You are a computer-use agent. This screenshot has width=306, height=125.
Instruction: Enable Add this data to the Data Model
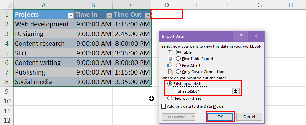tap(164, 106)
